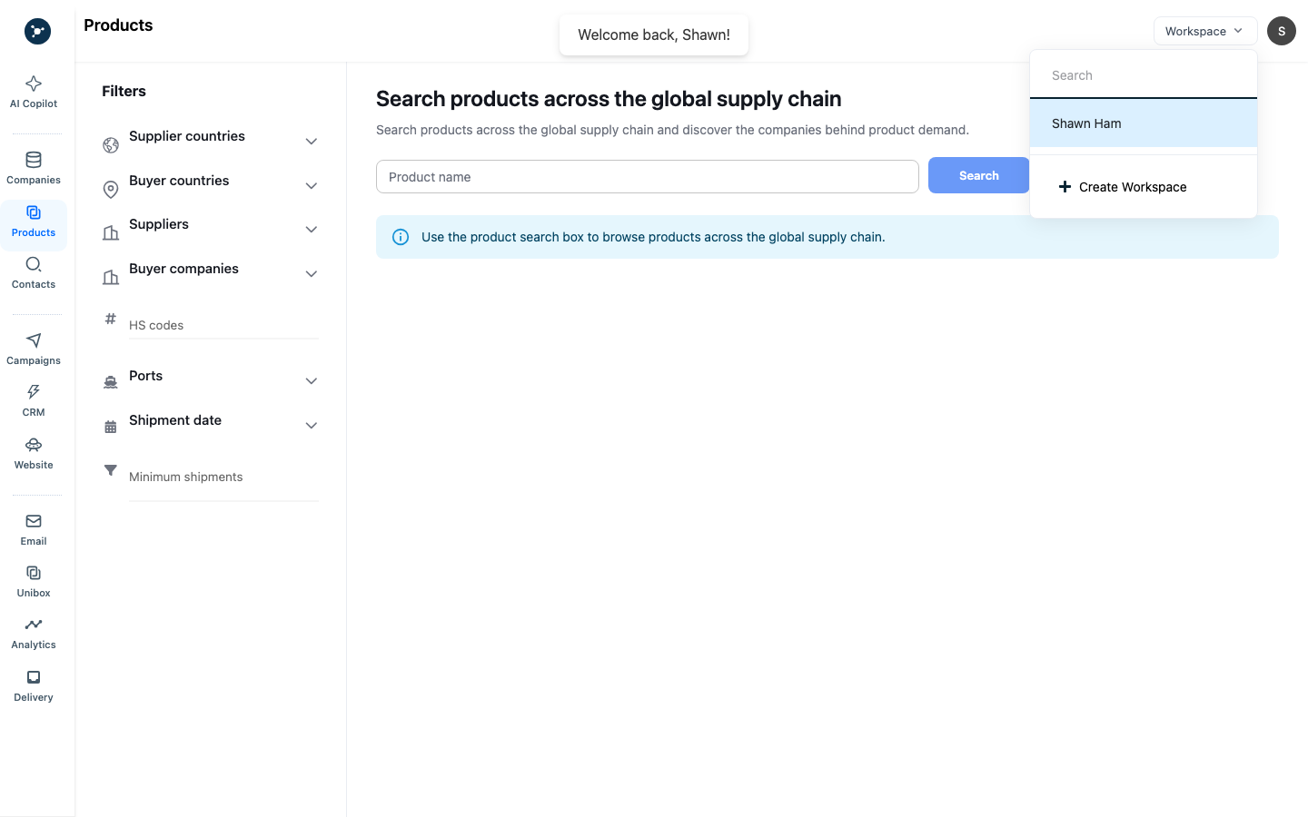The image size is (1308, 817).
Task: Click the ship icon beside Ports
Action: pyautogui.click(x=111, y=382)
